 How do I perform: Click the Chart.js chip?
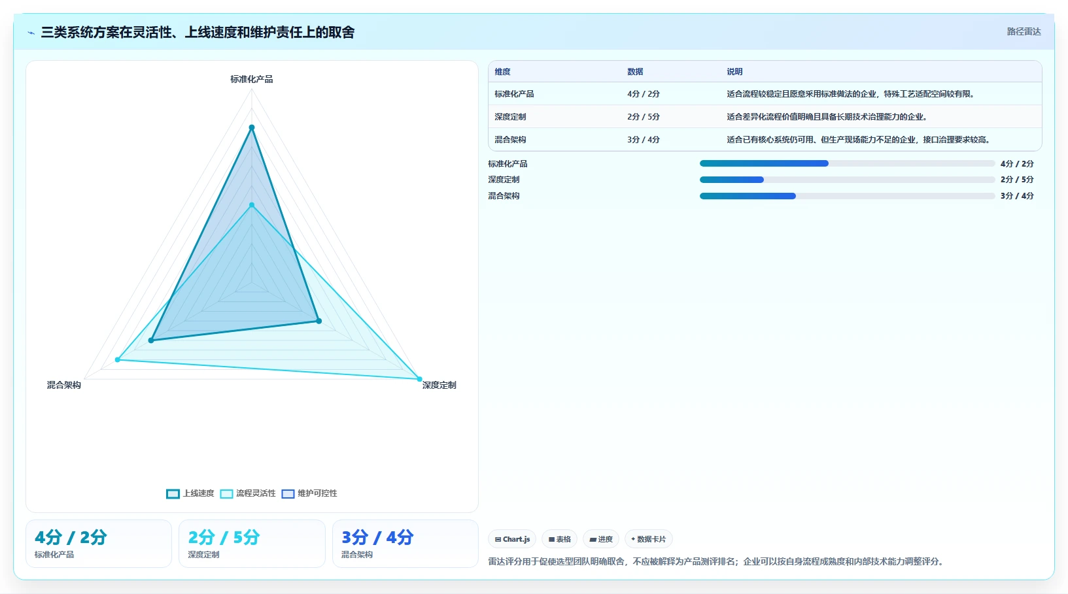coord(512,539)
